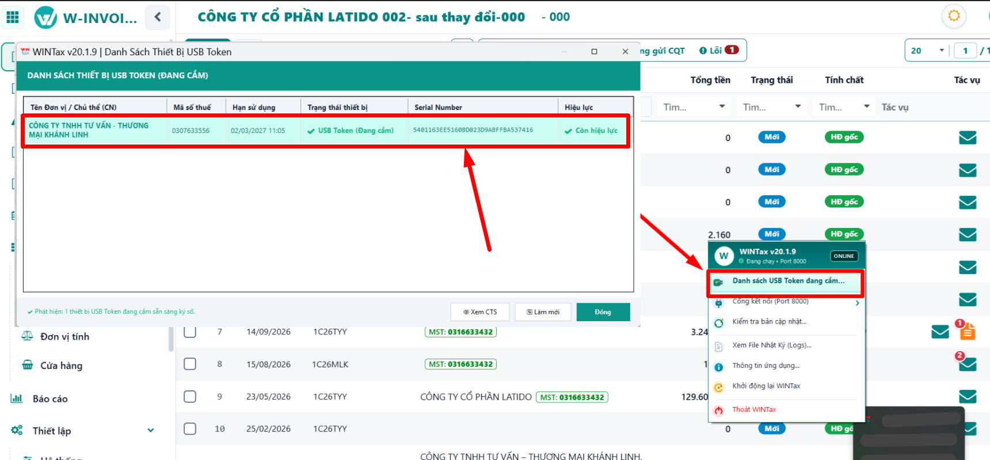Choose Danh sách USB Token đang cắm menu item
This screenshot has width=990, height=460.
click(x=786, y=281)
